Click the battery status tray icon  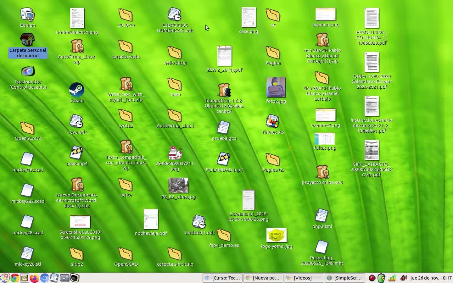point(381,278)
